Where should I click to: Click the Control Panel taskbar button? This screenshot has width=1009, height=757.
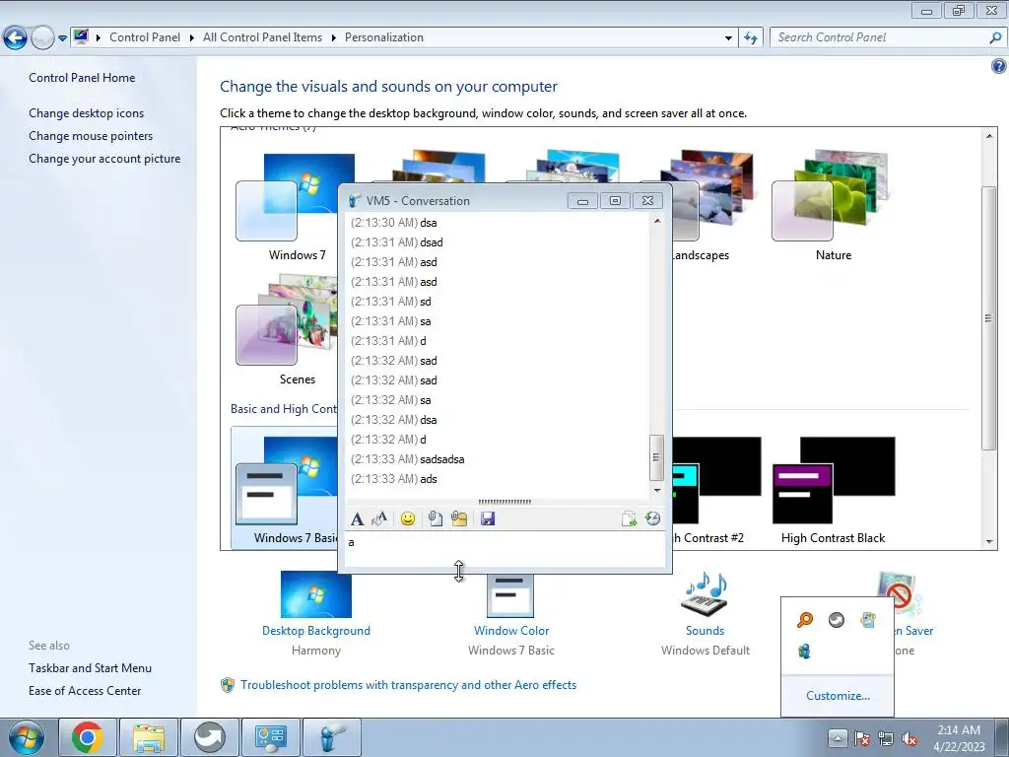(271, 737)
